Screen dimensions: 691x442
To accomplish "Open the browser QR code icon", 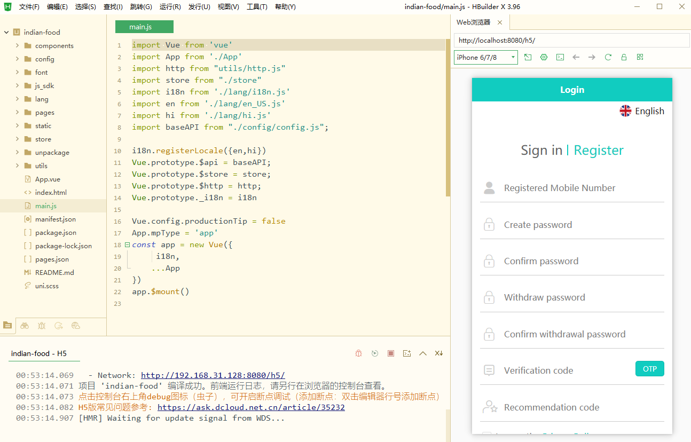I will (640, 57).
